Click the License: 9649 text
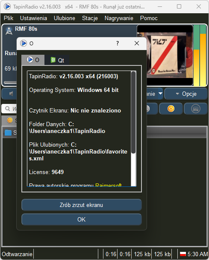Screen dimensions: 209x260 tap(46, 172)
